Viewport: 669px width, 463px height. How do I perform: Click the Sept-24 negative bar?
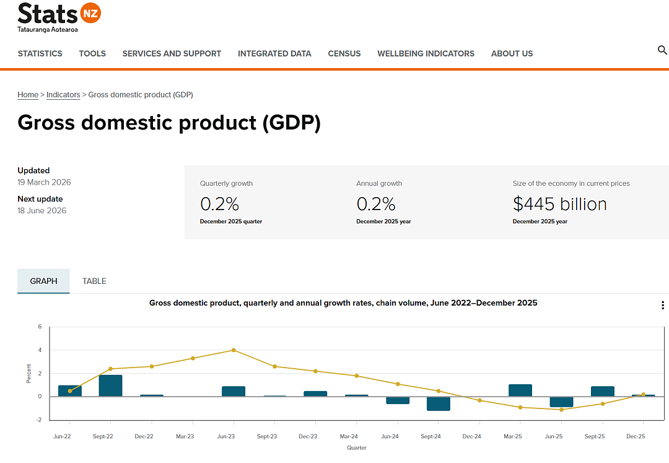pyautogui.click(x=438, y=403)
